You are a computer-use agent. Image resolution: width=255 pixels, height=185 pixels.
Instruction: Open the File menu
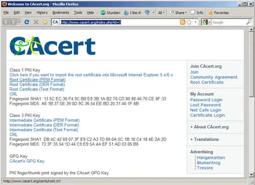pos(6,13)
